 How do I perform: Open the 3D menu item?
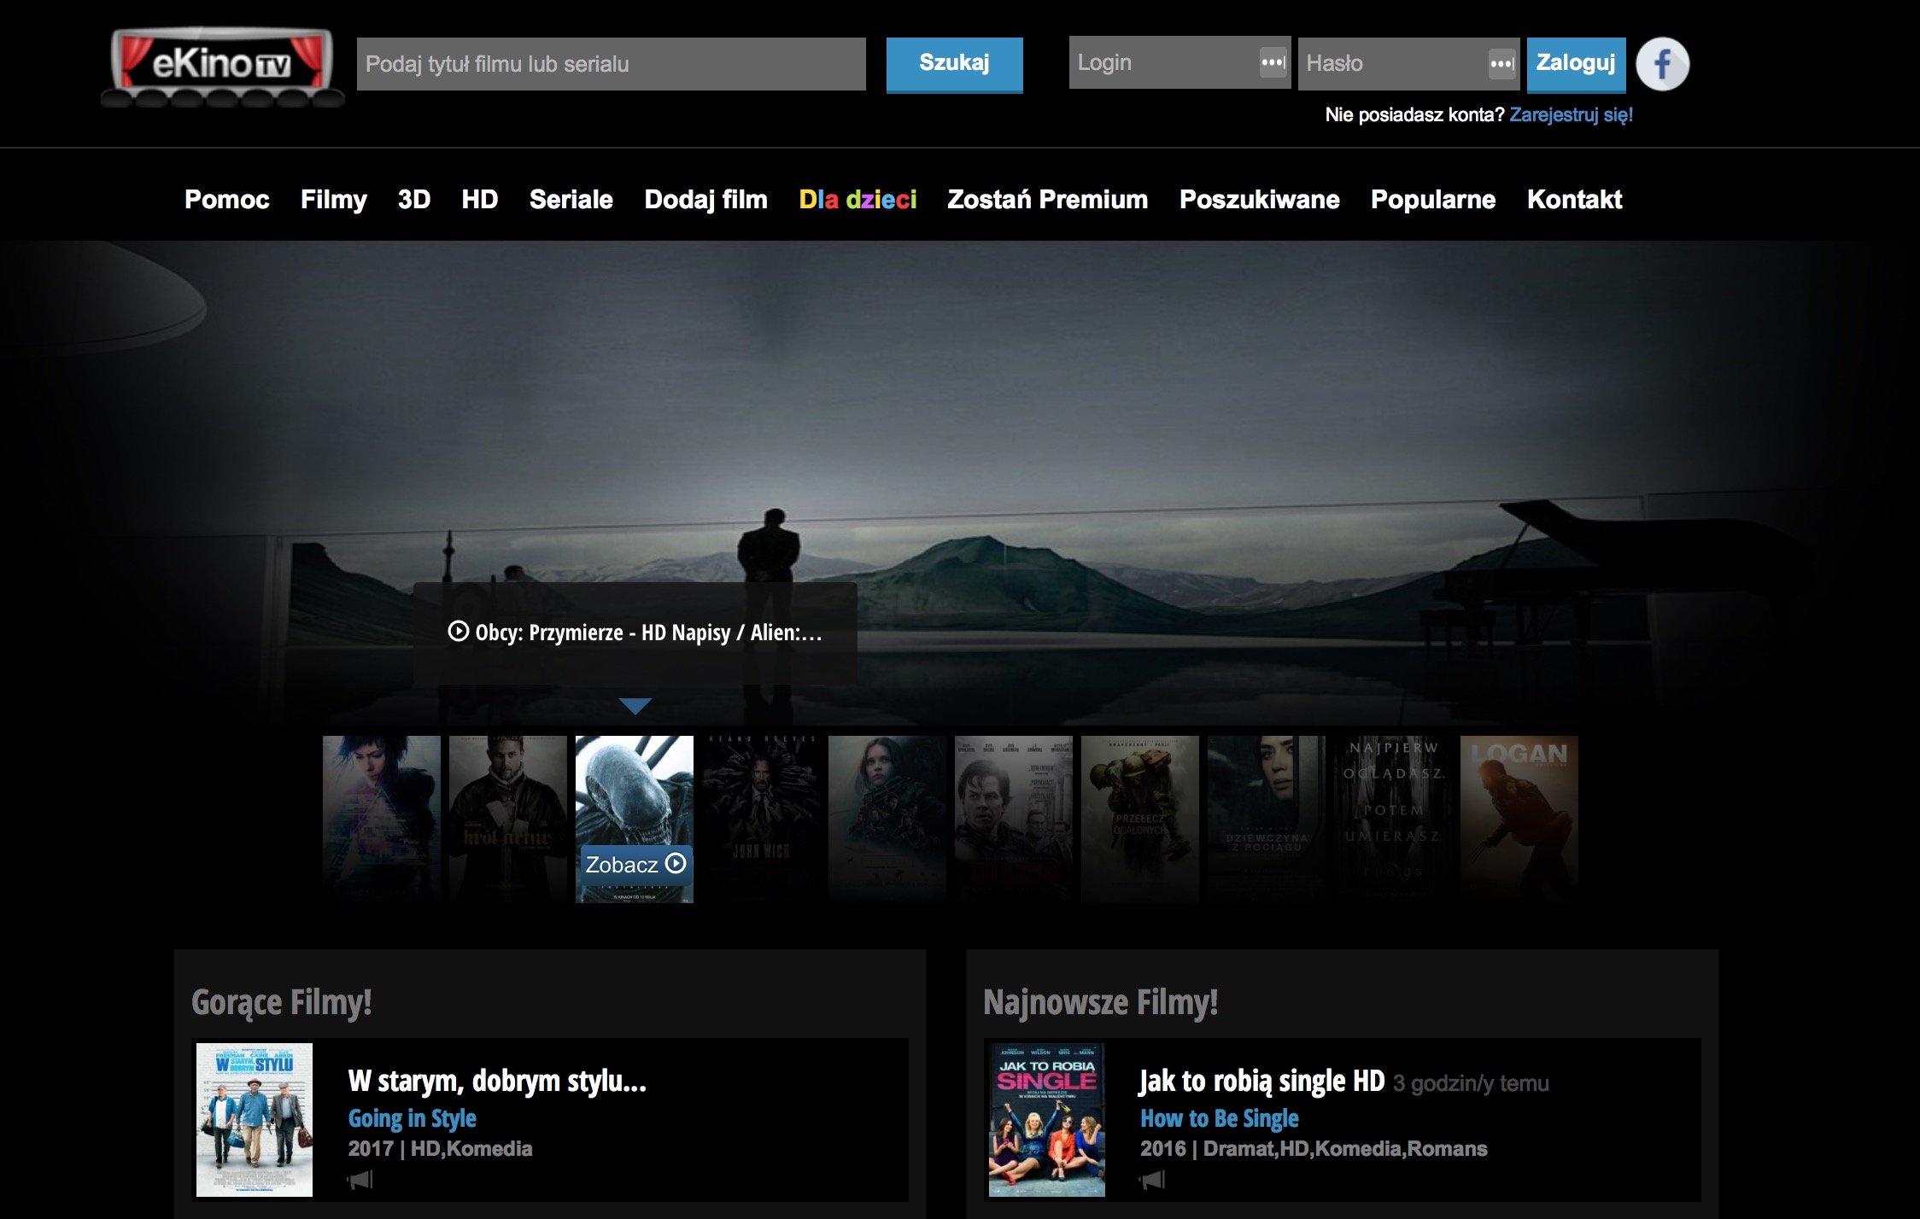[414, 199]
